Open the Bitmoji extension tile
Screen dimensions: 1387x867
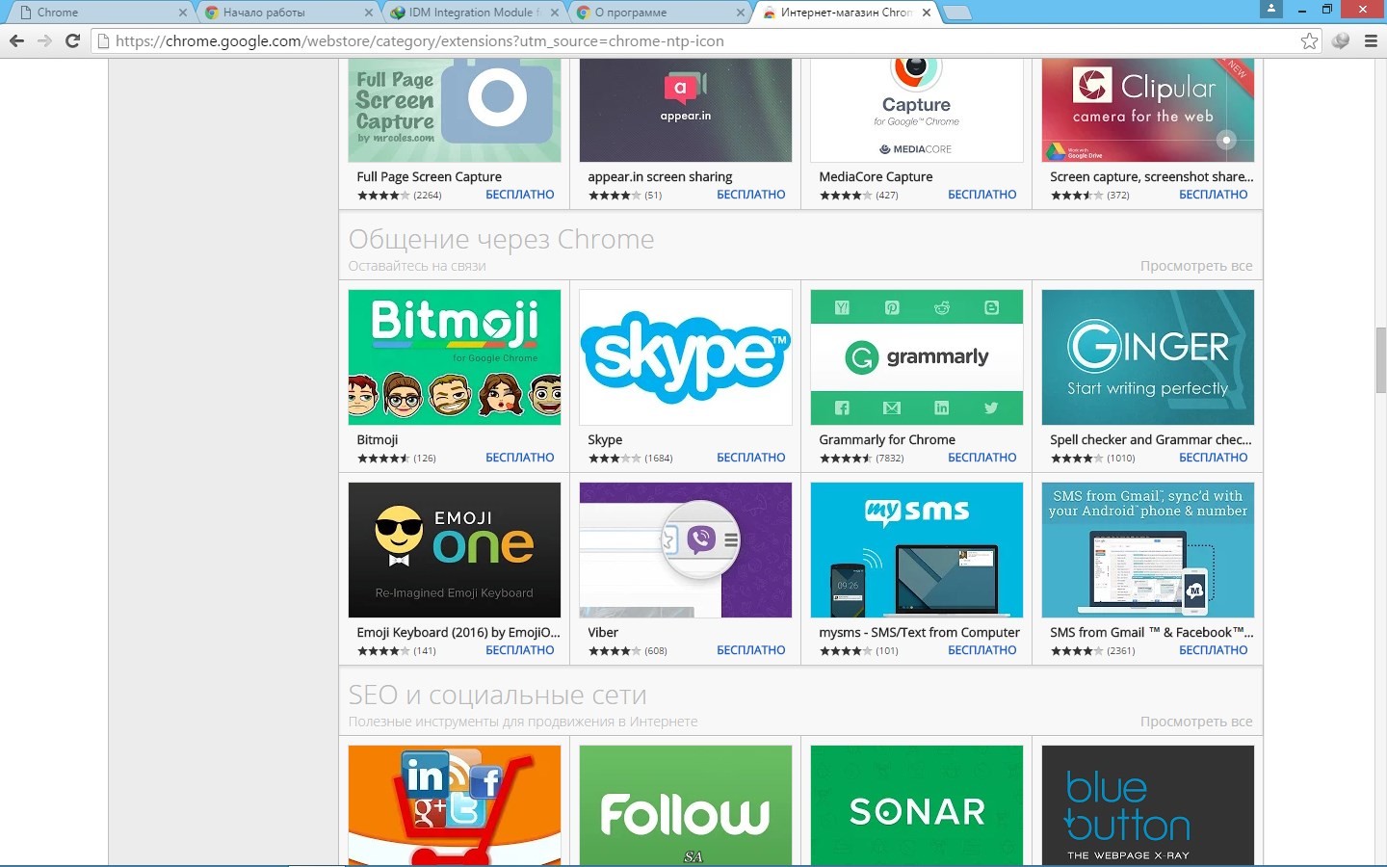click(x=454, y=357)
